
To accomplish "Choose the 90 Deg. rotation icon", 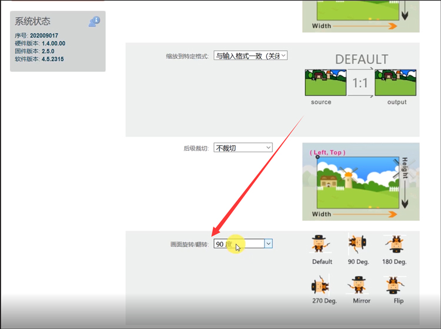I will (x=358, y=244).
